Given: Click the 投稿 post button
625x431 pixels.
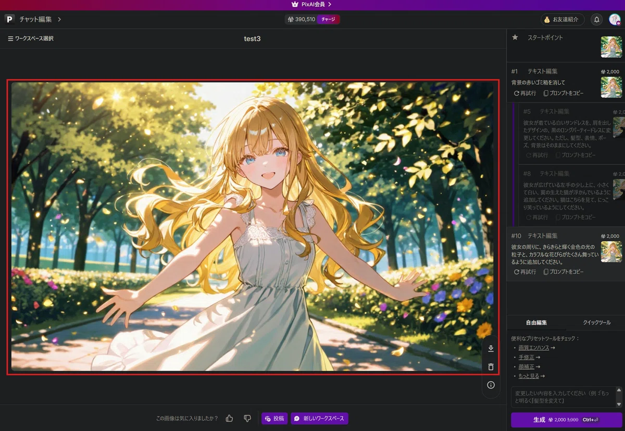Looking at the screenshot, I should [x=274, y=419].
